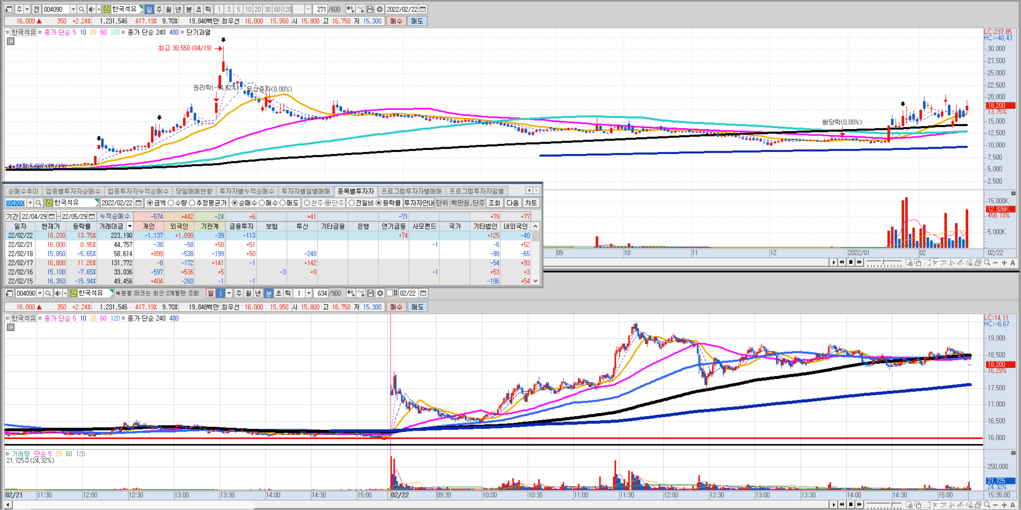1021x510 pixels.
Task: Click the plus zoom-in icon on lower chart bottom bar
Action: click(1004, 505)
